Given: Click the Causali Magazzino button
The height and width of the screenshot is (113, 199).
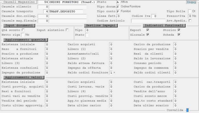Looking at the screenshot, I should click(x=19, y=2).
